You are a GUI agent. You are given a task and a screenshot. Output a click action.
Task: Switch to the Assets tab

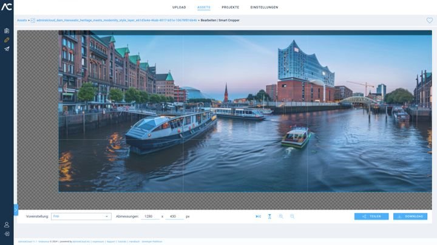(204, 7)
